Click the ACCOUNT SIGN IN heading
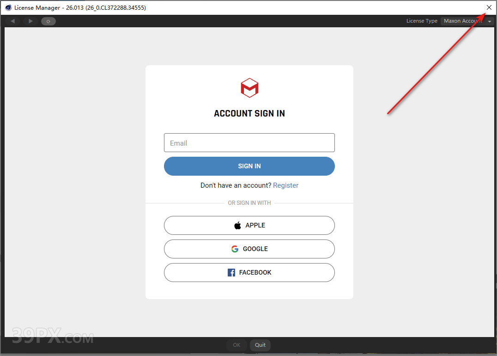 pos(249,114)
